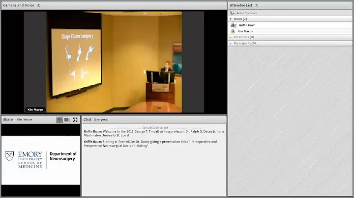The height and width of the screenshot is (198, 354).
Task: Click the Kim Macon webcam video feed
Action: (114, 62)
